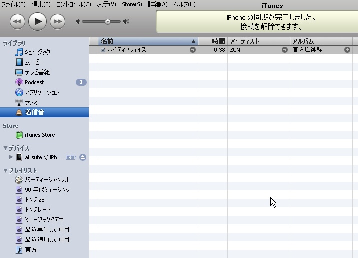
Task: Select the トップレート smart playlist icon
Action: click(19, 210)
